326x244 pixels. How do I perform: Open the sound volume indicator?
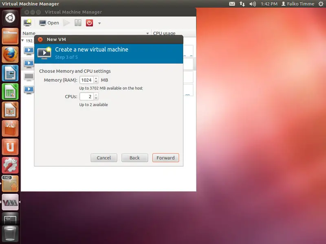coord(252,4)
